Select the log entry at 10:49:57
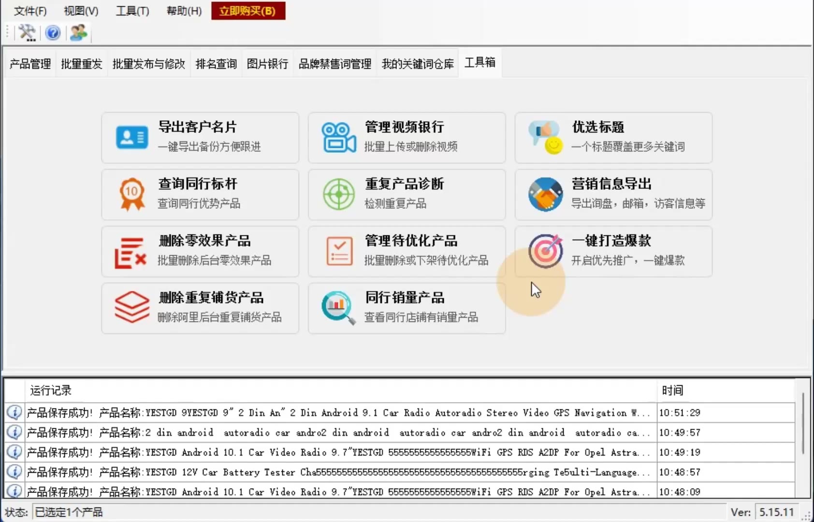814x522 pixels. coord(400,432)
